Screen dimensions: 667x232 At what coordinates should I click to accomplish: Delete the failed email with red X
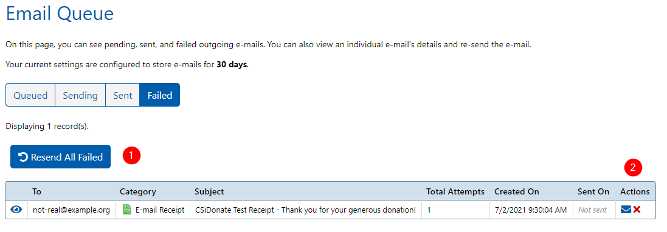pos(637,210)
